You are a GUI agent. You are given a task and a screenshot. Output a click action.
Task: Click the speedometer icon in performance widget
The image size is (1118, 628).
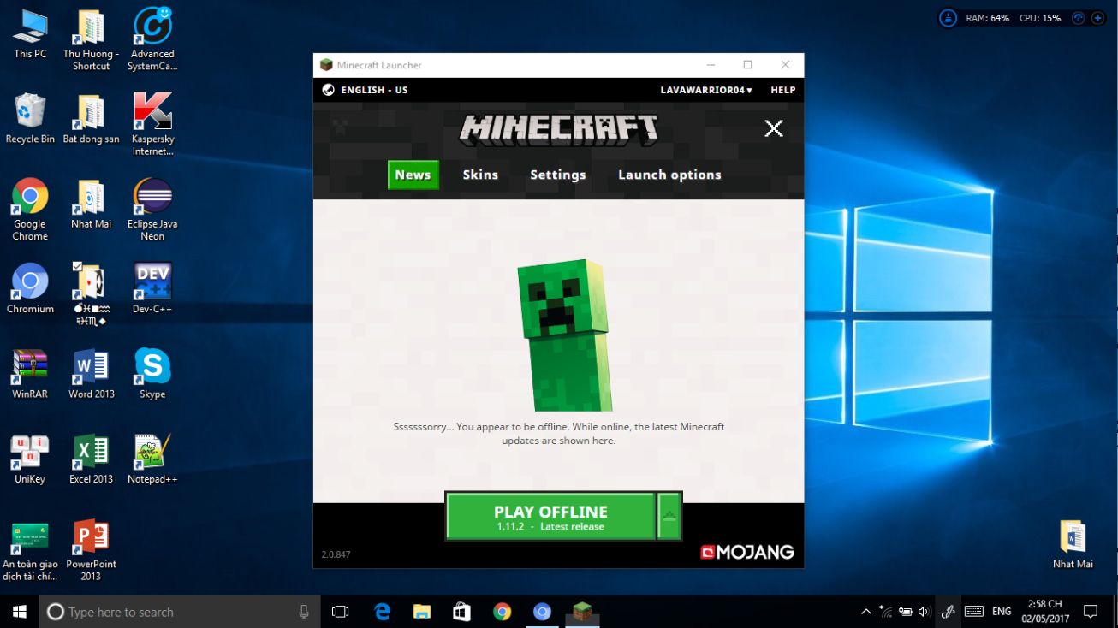tap(1079, 18)
